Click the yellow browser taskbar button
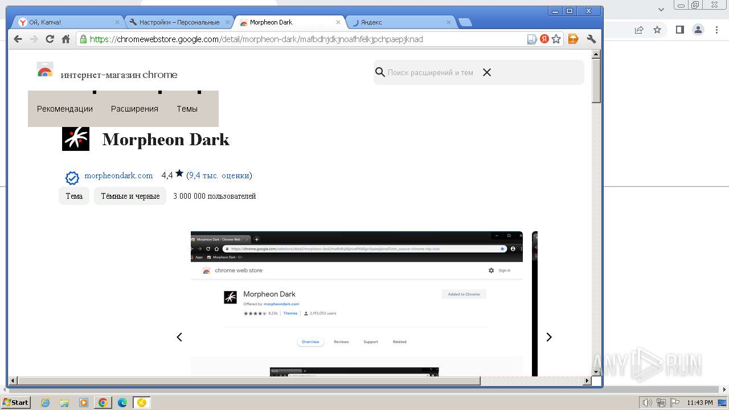The width and height of the screenshot is (729, 410). [x=142, y=403]
